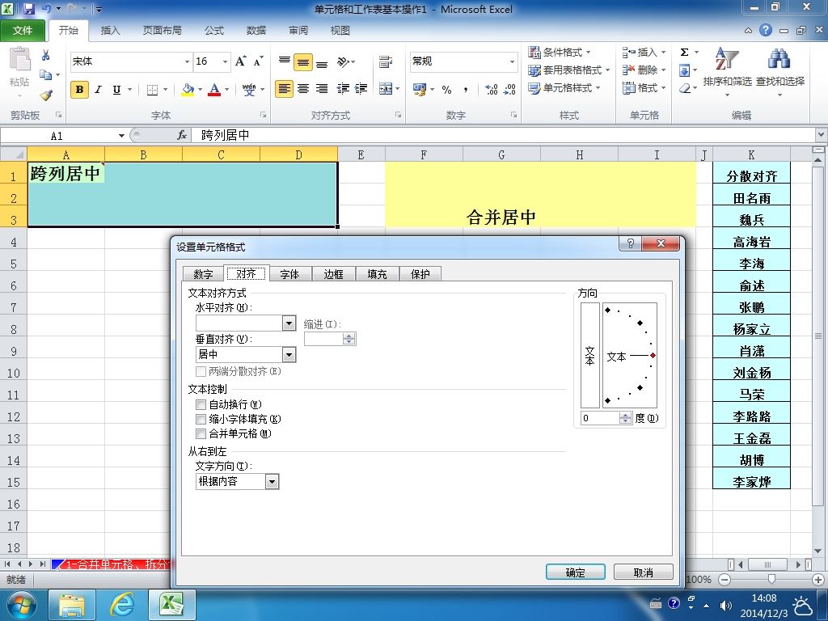The height and width of the screenshot is (621, 828).
Task: Click the decrease decimal icon
Action: (509, 90)
